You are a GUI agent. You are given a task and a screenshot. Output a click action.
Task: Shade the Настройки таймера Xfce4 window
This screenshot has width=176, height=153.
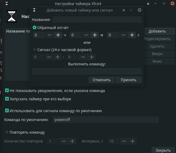(148, 3)
